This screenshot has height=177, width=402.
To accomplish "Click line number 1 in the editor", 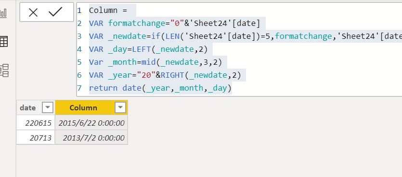I will (79, 11).
